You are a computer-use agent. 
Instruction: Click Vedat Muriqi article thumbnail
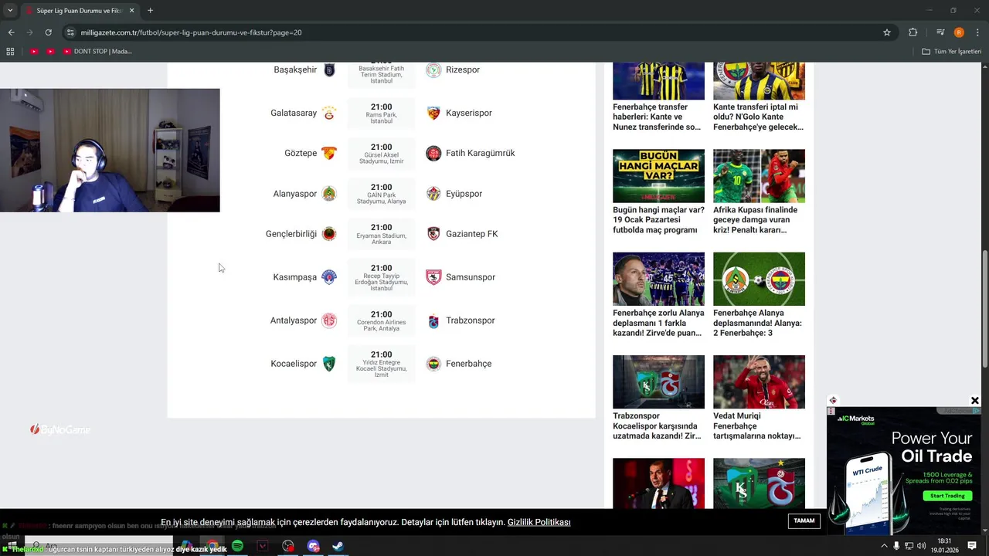[759, 381]
